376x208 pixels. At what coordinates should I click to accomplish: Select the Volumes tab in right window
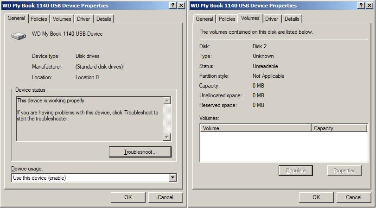tap(250, 18)
